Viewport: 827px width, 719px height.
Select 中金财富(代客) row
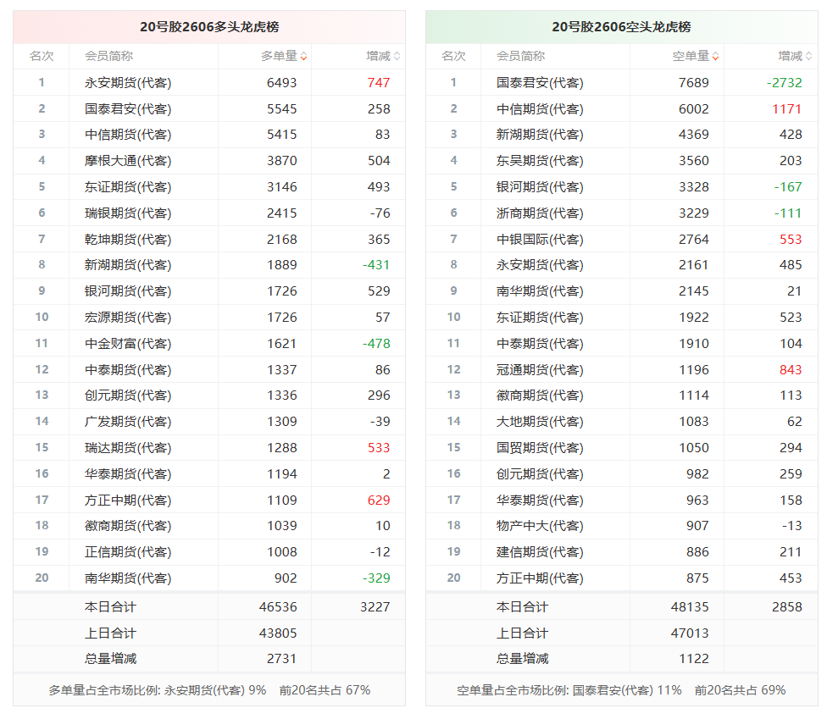tap(209, 344)
